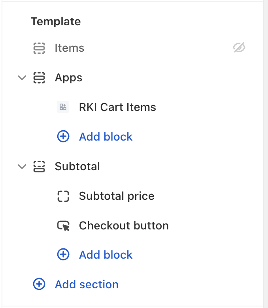268x308 pixels.
Task: Collapse the Subtotal section chevron
Action: point(22,167)
